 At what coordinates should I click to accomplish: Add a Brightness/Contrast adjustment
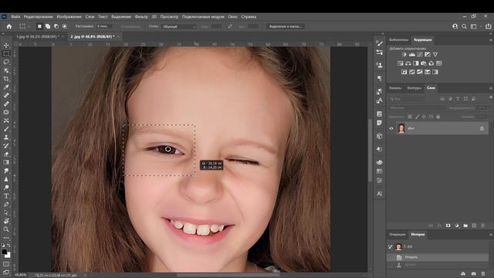[404, 55]
